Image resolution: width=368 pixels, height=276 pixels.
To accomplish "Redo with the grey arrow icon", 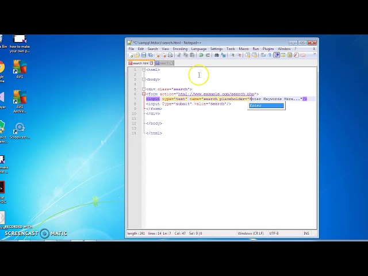I will [208, 55].
